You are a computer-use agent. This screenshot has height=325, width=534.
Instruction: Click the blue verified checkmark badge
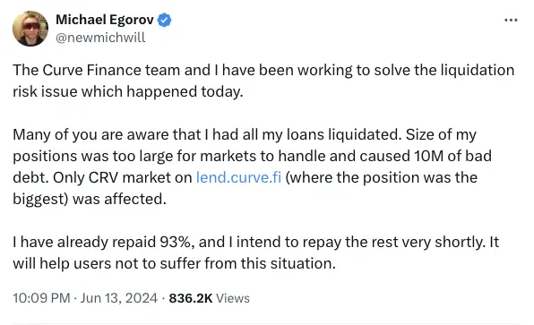point(165,20)
